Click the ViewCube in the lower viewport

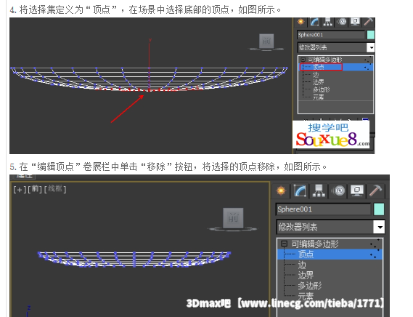(233, 219)
